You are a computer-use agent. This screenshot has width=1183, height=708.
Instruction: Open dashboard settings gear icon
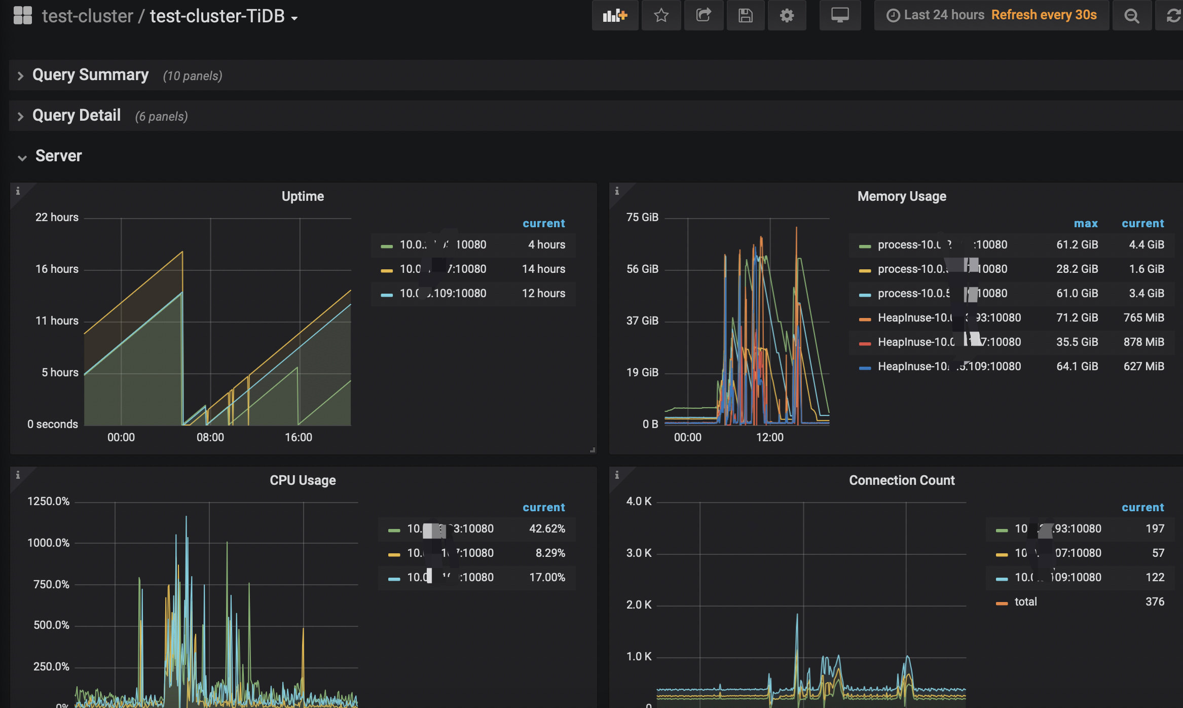coord(787,16)
